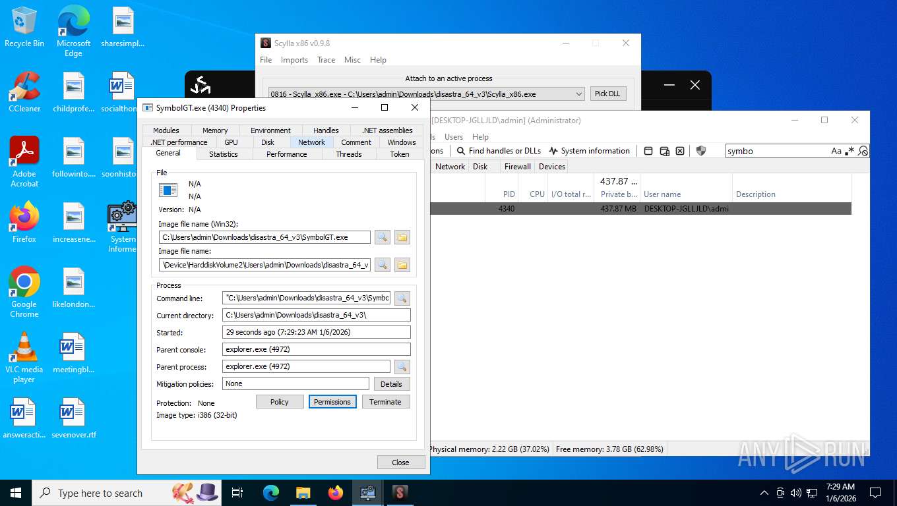
Task: Open the Environment tab
Action: (x=270, y=130)
